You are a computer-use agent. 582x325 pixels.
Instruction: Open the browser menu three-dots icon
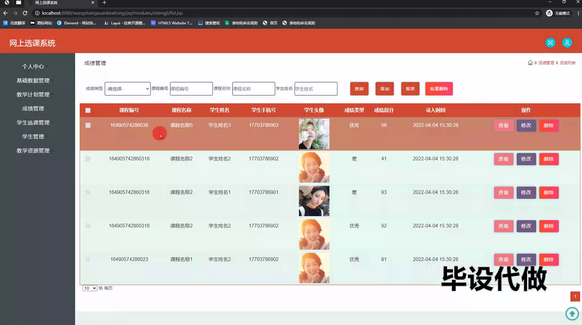[x=578, y=13]
